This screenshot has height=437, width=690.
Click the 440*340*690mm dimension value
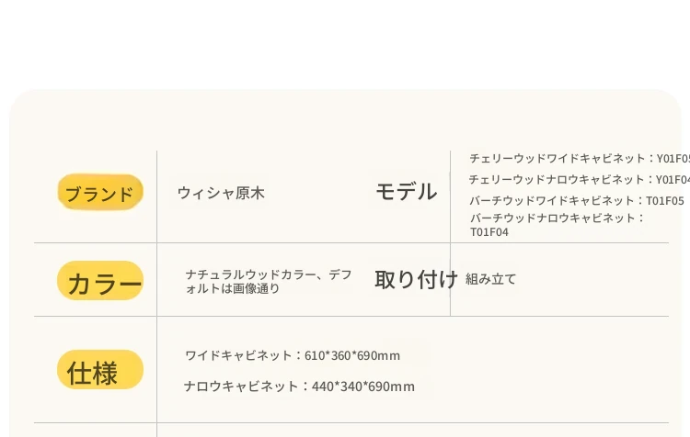click(x=363, y=387)
